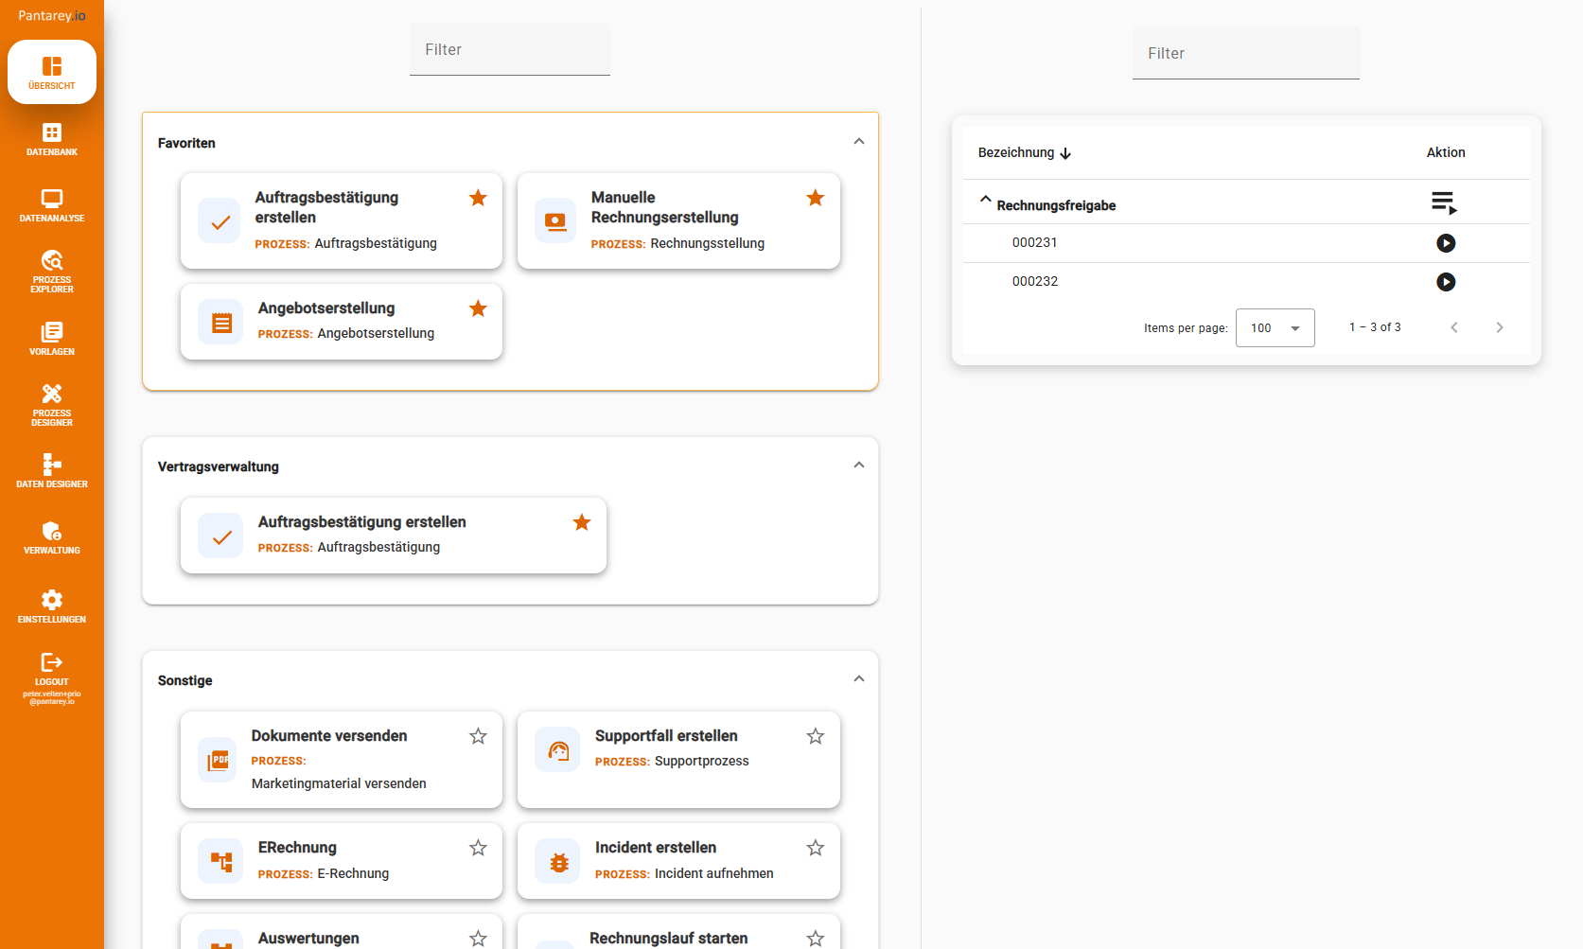Viewport: 1583px width, 949px height.
Task: Open the Prozess Designer tool
Action: coord(52,404)
